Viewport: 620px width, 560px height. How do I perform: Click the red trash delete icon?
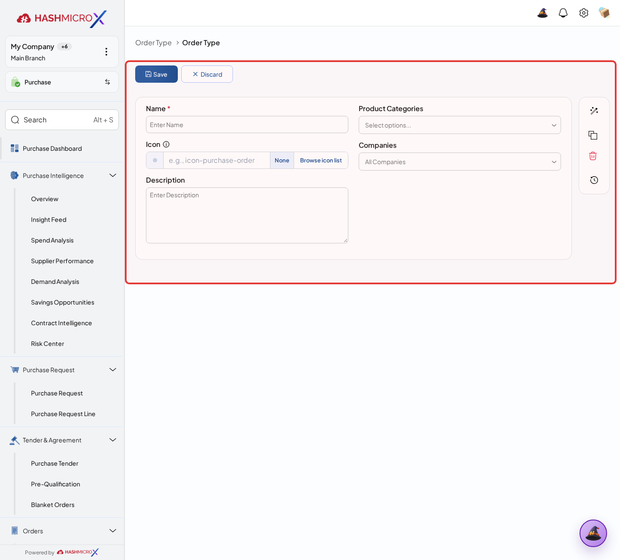[593, 156]
